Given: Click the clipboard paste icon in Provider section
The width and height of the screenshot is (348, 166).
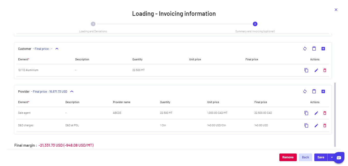Looking at the screenshot, I should [x=314, y=91].
